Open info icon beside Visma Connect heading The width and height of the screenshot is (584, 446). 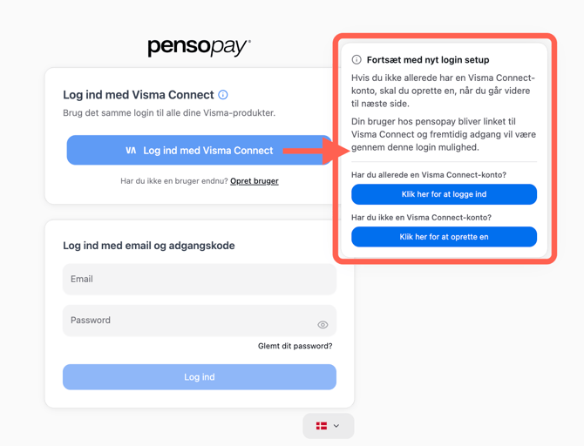point(223,95)
